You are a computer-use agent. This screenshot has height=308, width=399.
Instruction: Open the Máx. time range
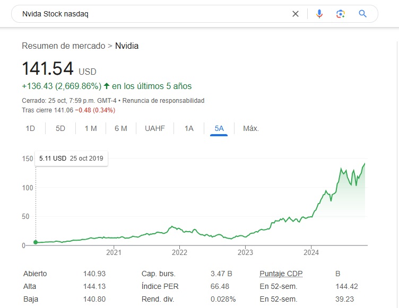coord(251,128)
